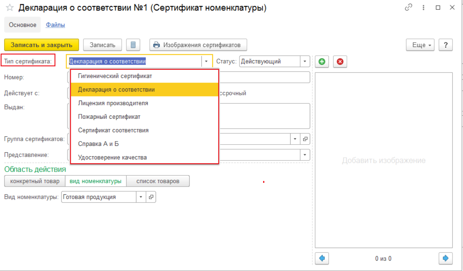Select Сертификат соответствия option
The image size is (463, 271).
pyautogui.click(x=144, y=130)
